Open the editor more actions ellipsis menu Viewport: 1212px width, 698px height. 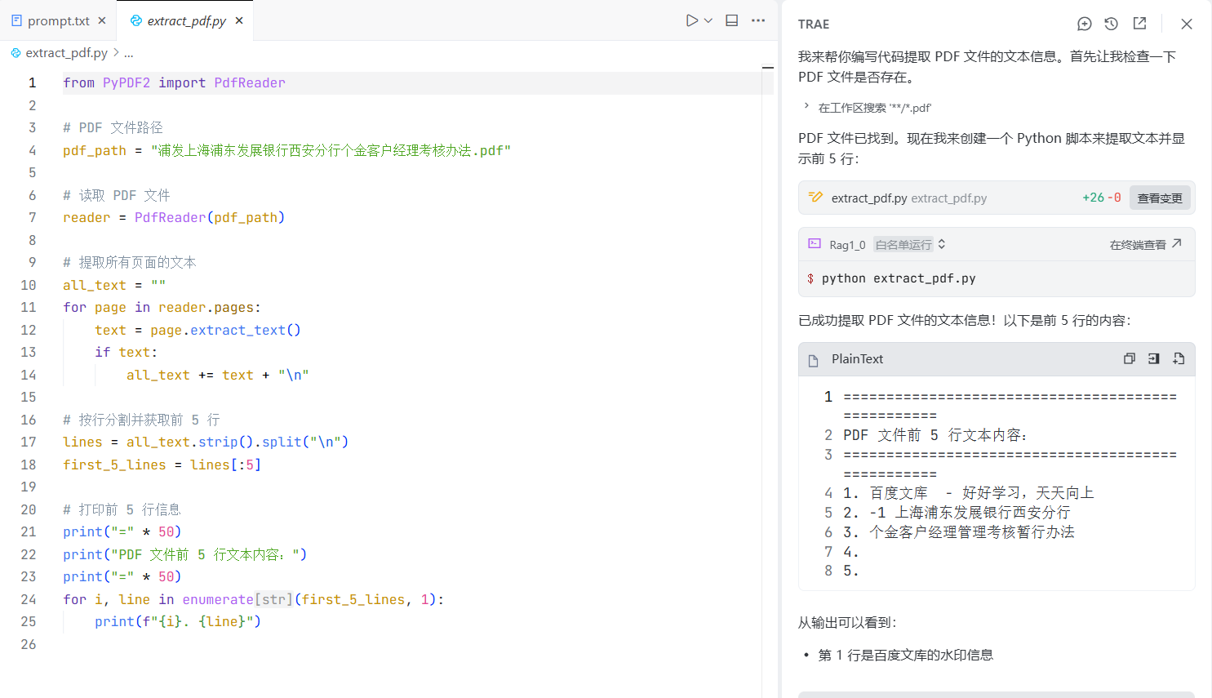758,20
